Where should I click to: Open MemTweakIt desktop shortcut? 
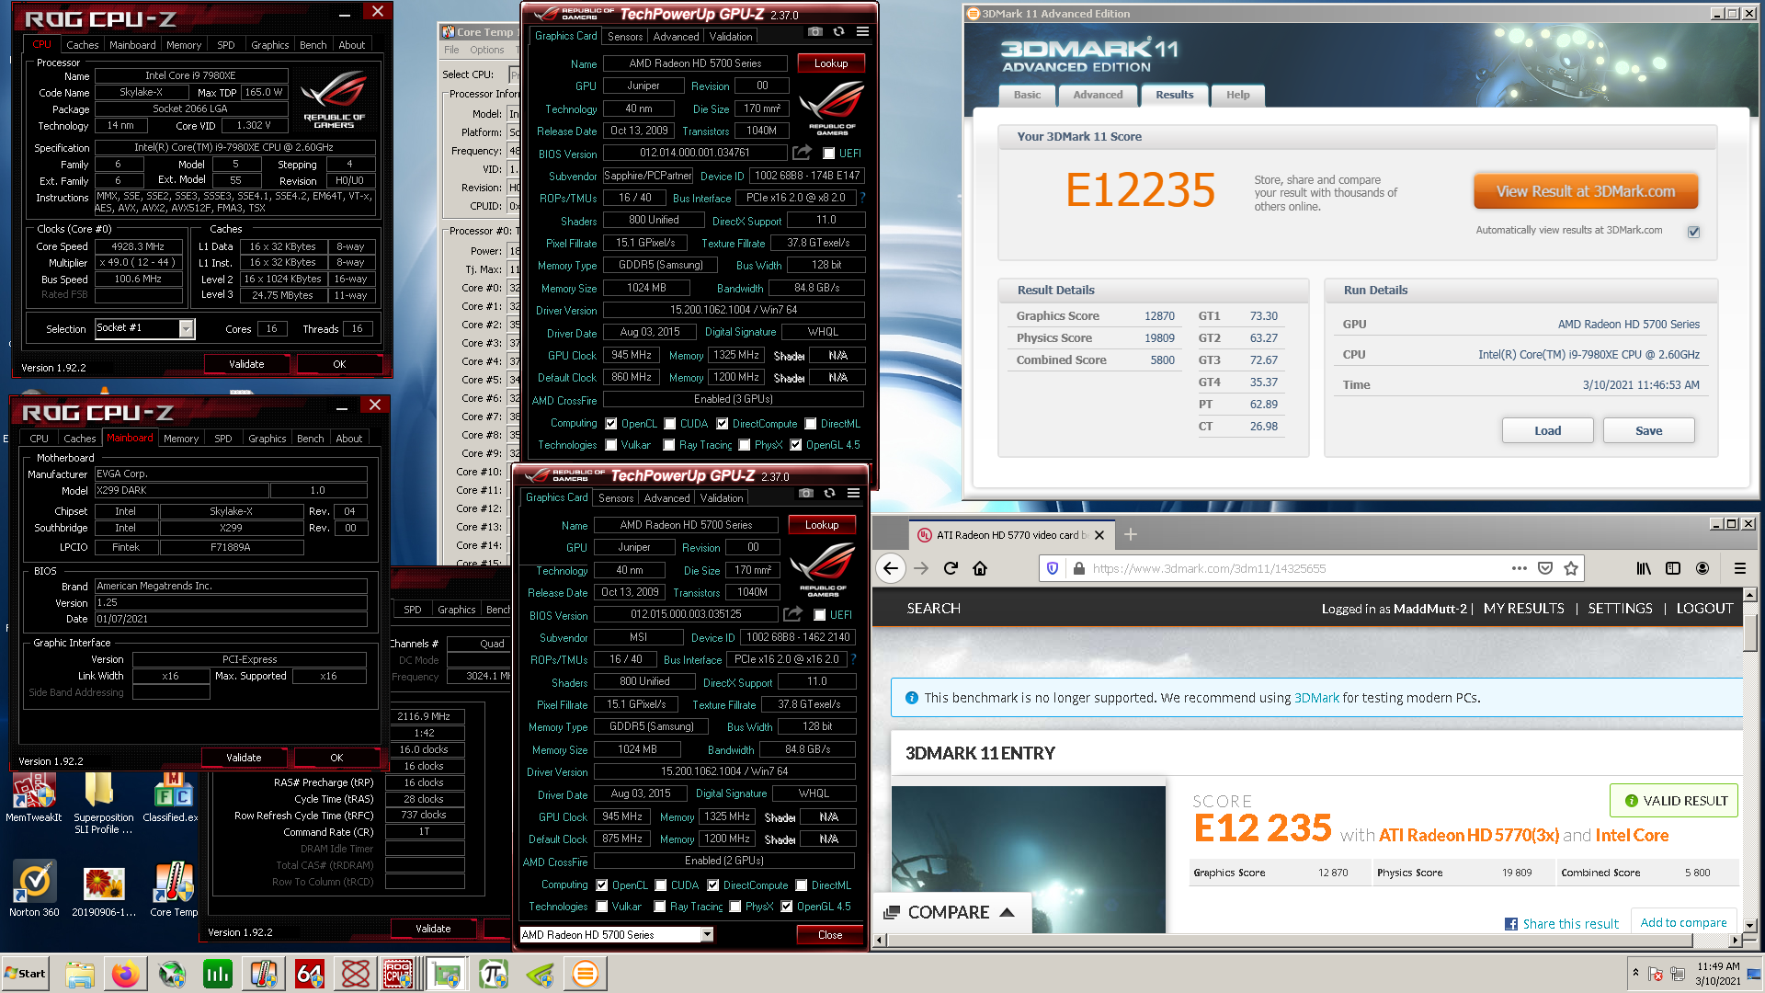34,798
